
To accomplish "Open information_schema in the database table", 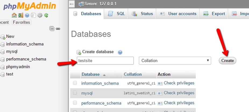I will coord(100,83).
